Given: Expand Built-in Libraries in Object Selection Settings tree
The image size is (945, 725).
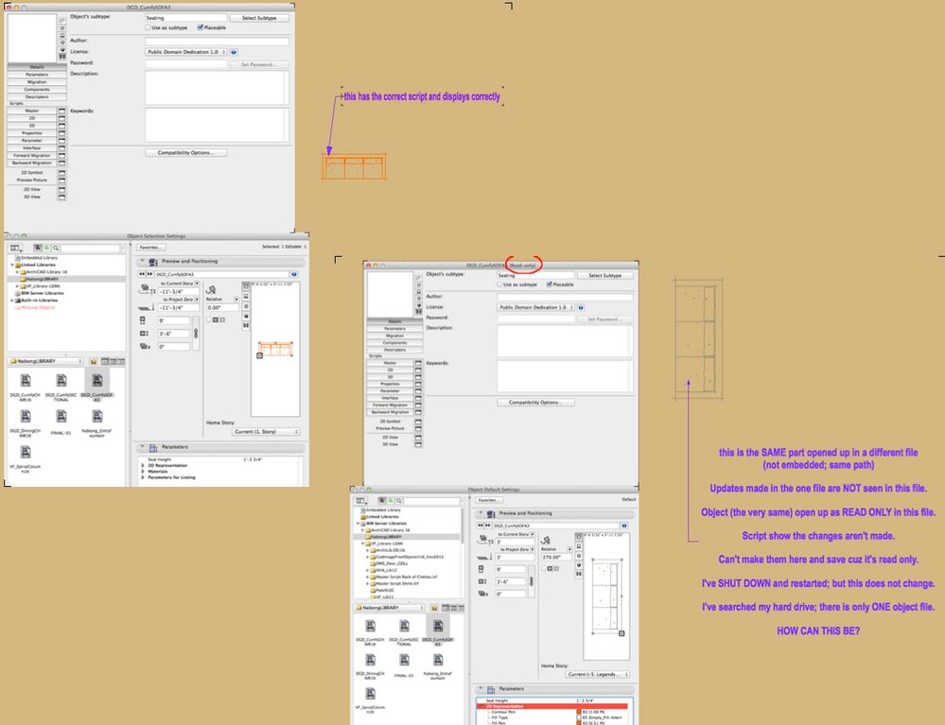Looking at the screenshot, I should coord(12,301).
